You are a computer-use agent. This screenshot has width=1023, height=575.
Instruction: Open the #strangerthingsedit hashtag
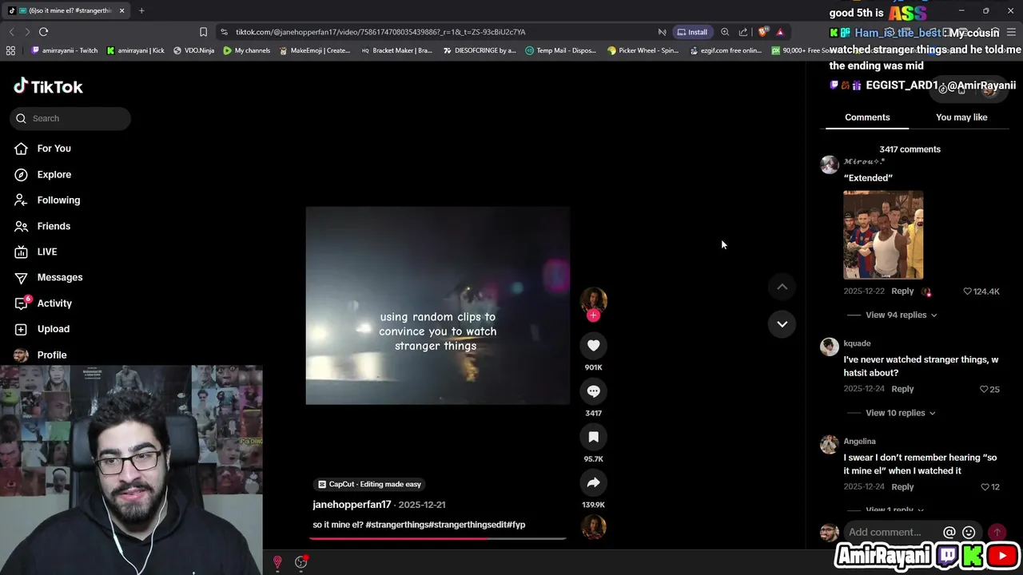(468, 525)
